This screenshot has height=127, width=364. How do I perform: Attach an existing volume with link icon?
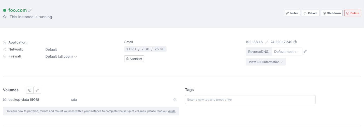pyautogui.click(x=37, y=90)
